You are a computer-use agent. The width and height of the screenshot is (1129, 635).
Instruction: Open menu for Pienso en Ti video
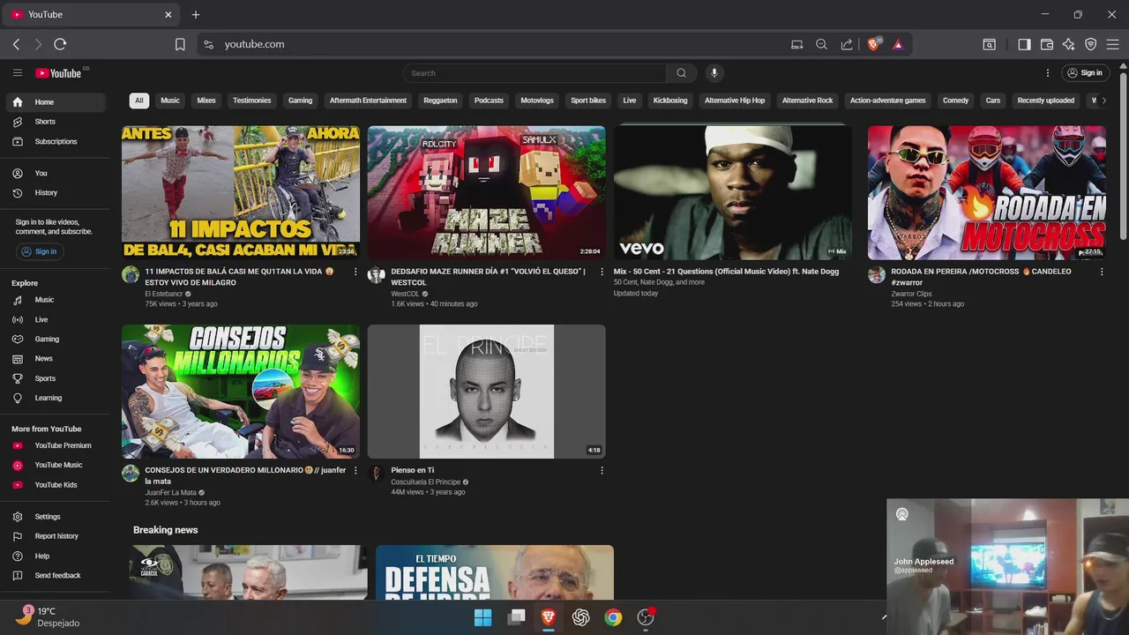(x=602, y=471)
